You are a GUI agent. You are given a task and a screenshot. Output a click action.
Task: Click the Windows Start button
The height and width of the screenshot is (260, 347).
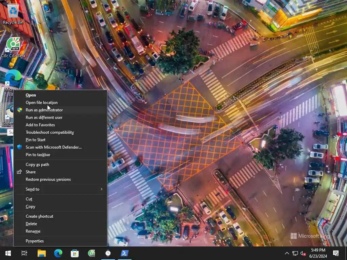(8, 253)
